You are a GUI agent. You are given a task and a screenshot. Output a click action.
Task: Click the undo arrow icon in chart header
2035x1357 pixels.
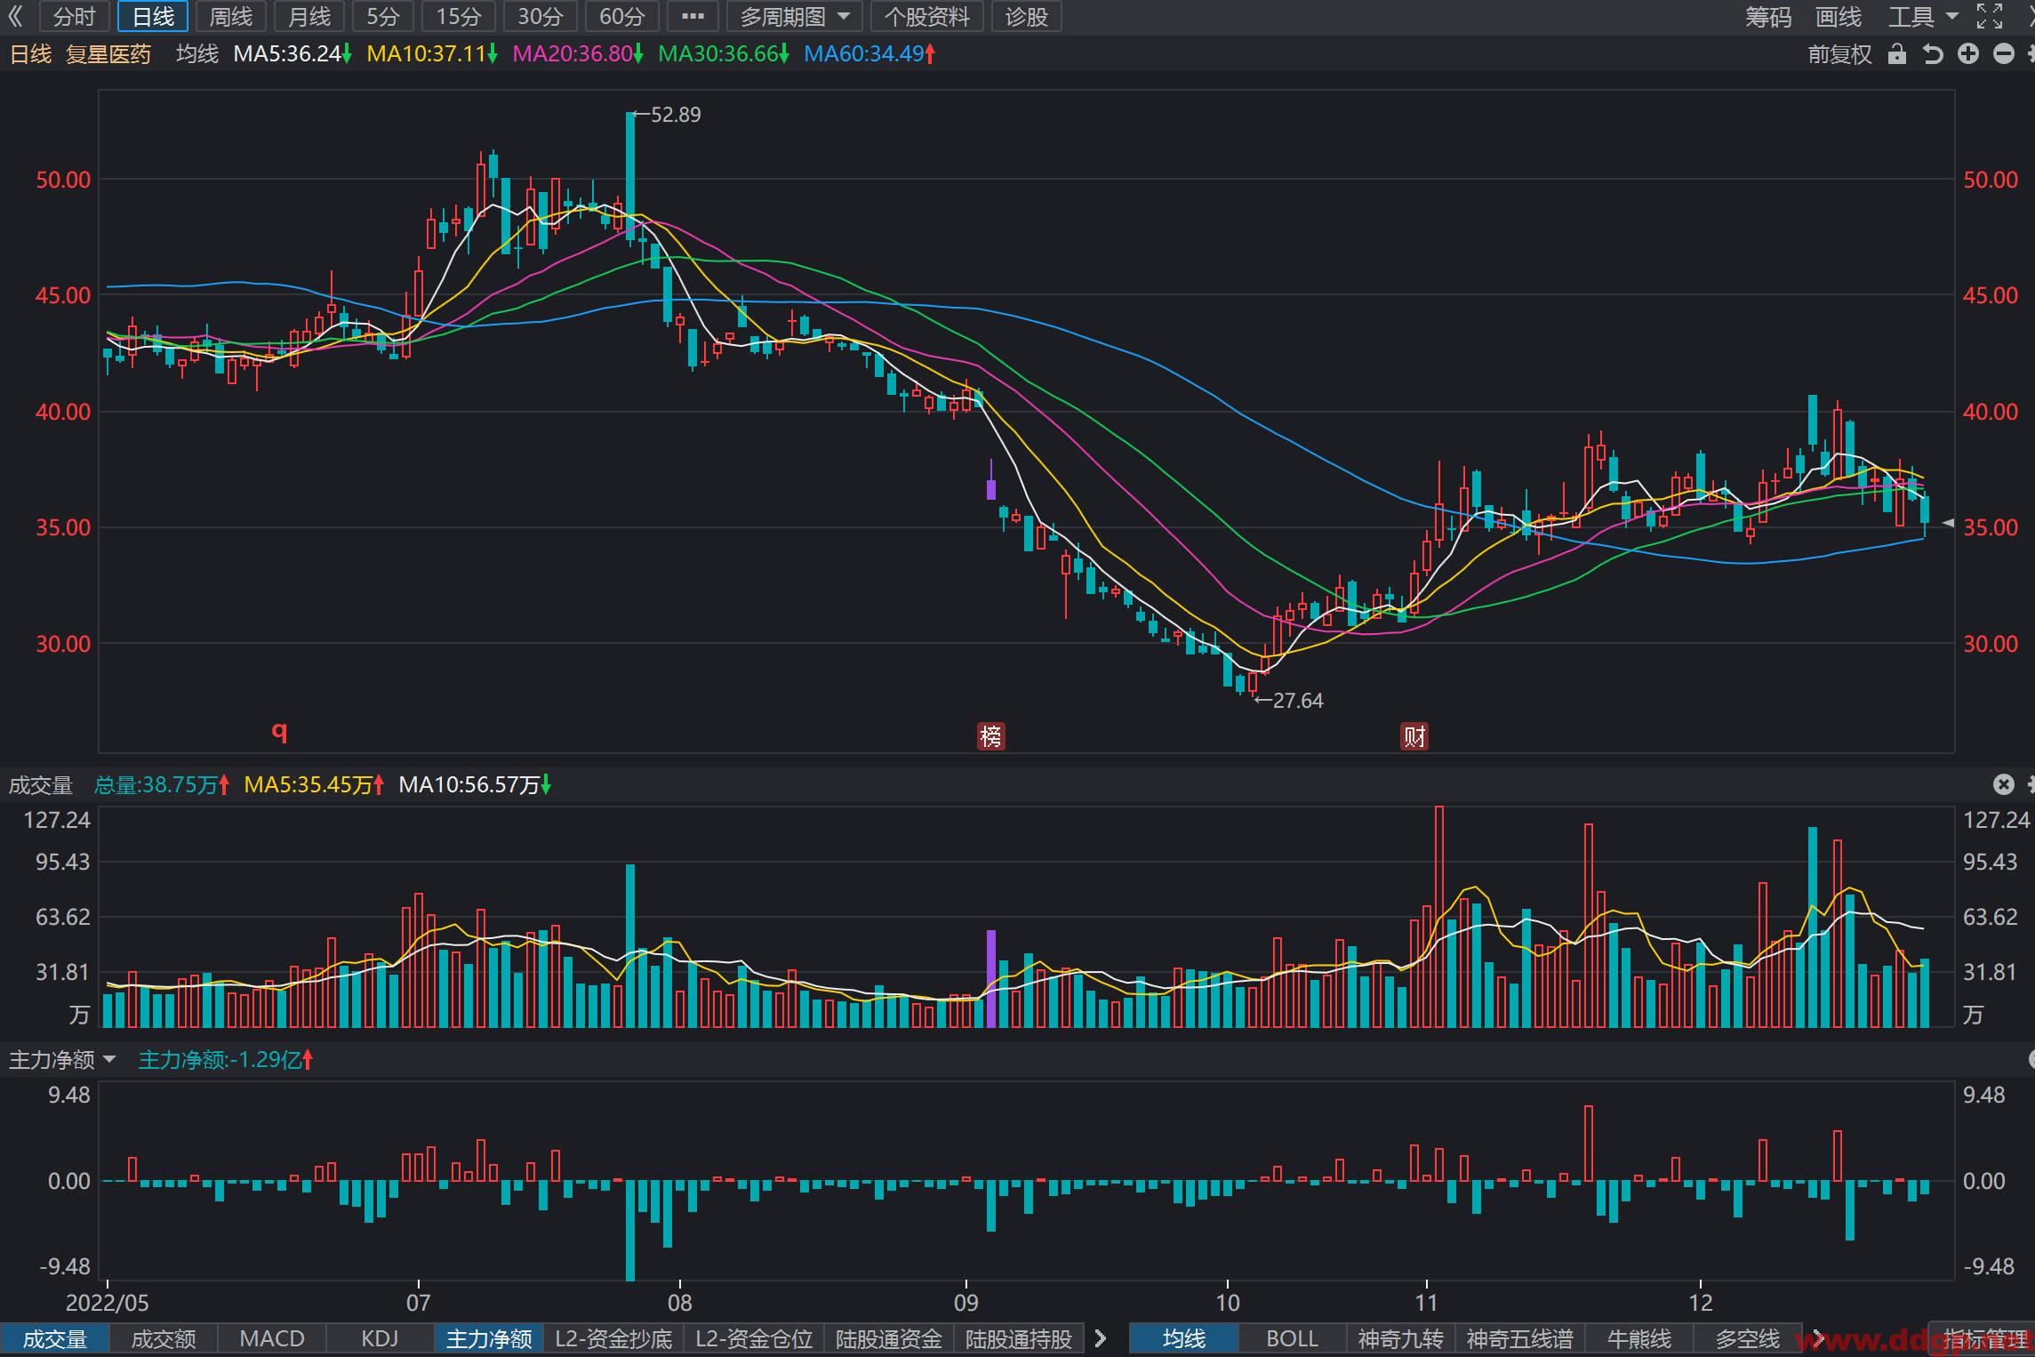pyautogui.click(x=1933, y=54)
